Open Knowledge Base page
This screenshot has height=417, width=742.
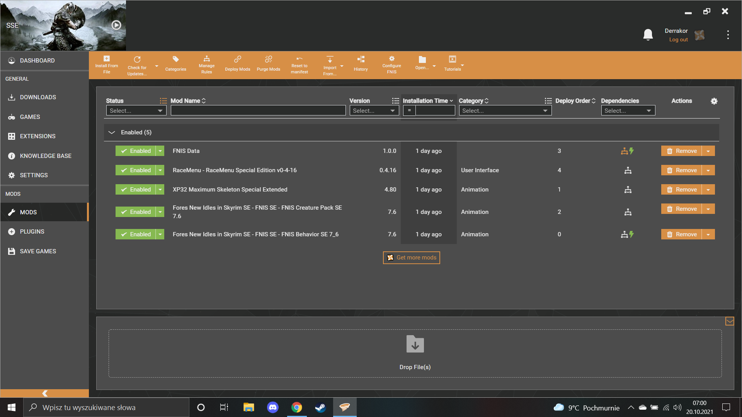tap(44, 156)
